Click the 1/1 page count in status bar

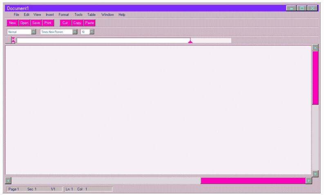[53, 189]
